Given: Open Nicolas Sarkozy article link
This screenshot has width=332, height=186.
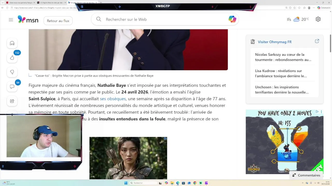Looking at the screenshot, I should 283,57.
